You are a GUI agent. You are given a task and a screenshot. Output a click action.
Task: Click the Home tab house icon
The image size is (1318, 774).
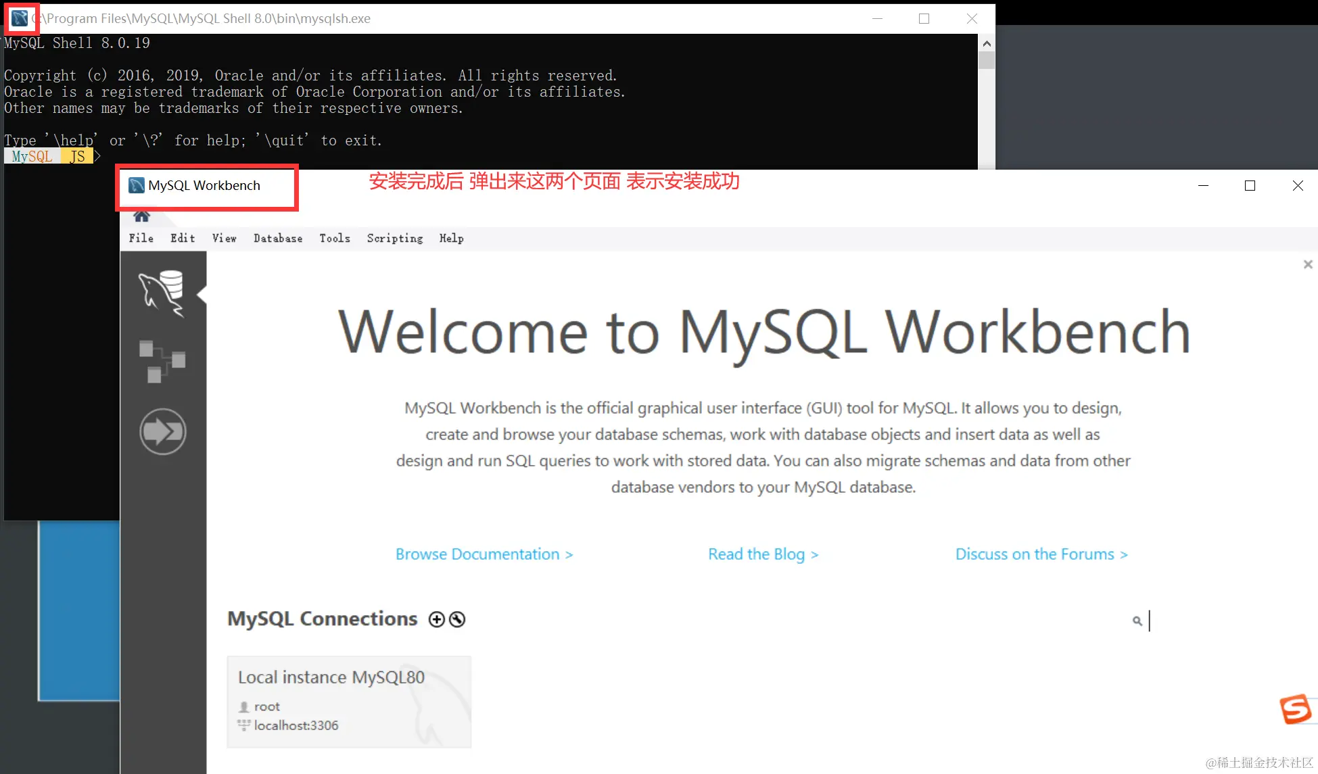141,216
